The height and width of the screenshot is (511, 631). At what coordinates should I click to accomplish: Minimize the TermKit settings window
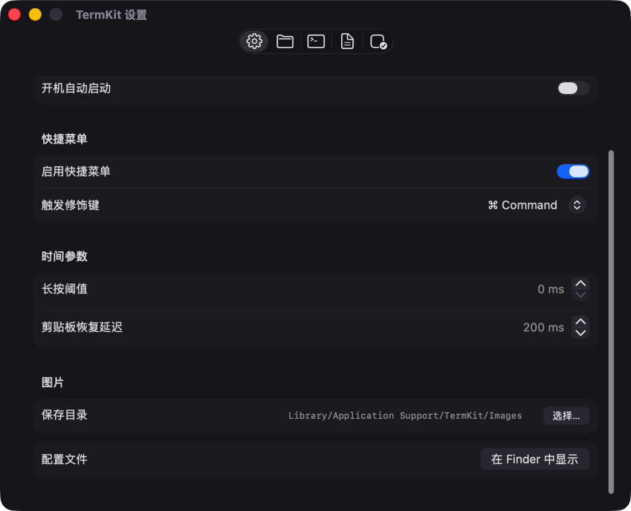click(35, 15)
